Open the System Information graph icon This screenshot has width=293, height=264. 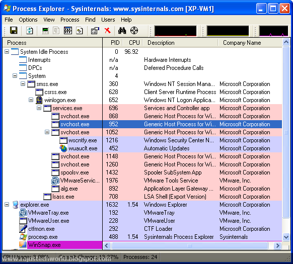click(x=45, y=31)
